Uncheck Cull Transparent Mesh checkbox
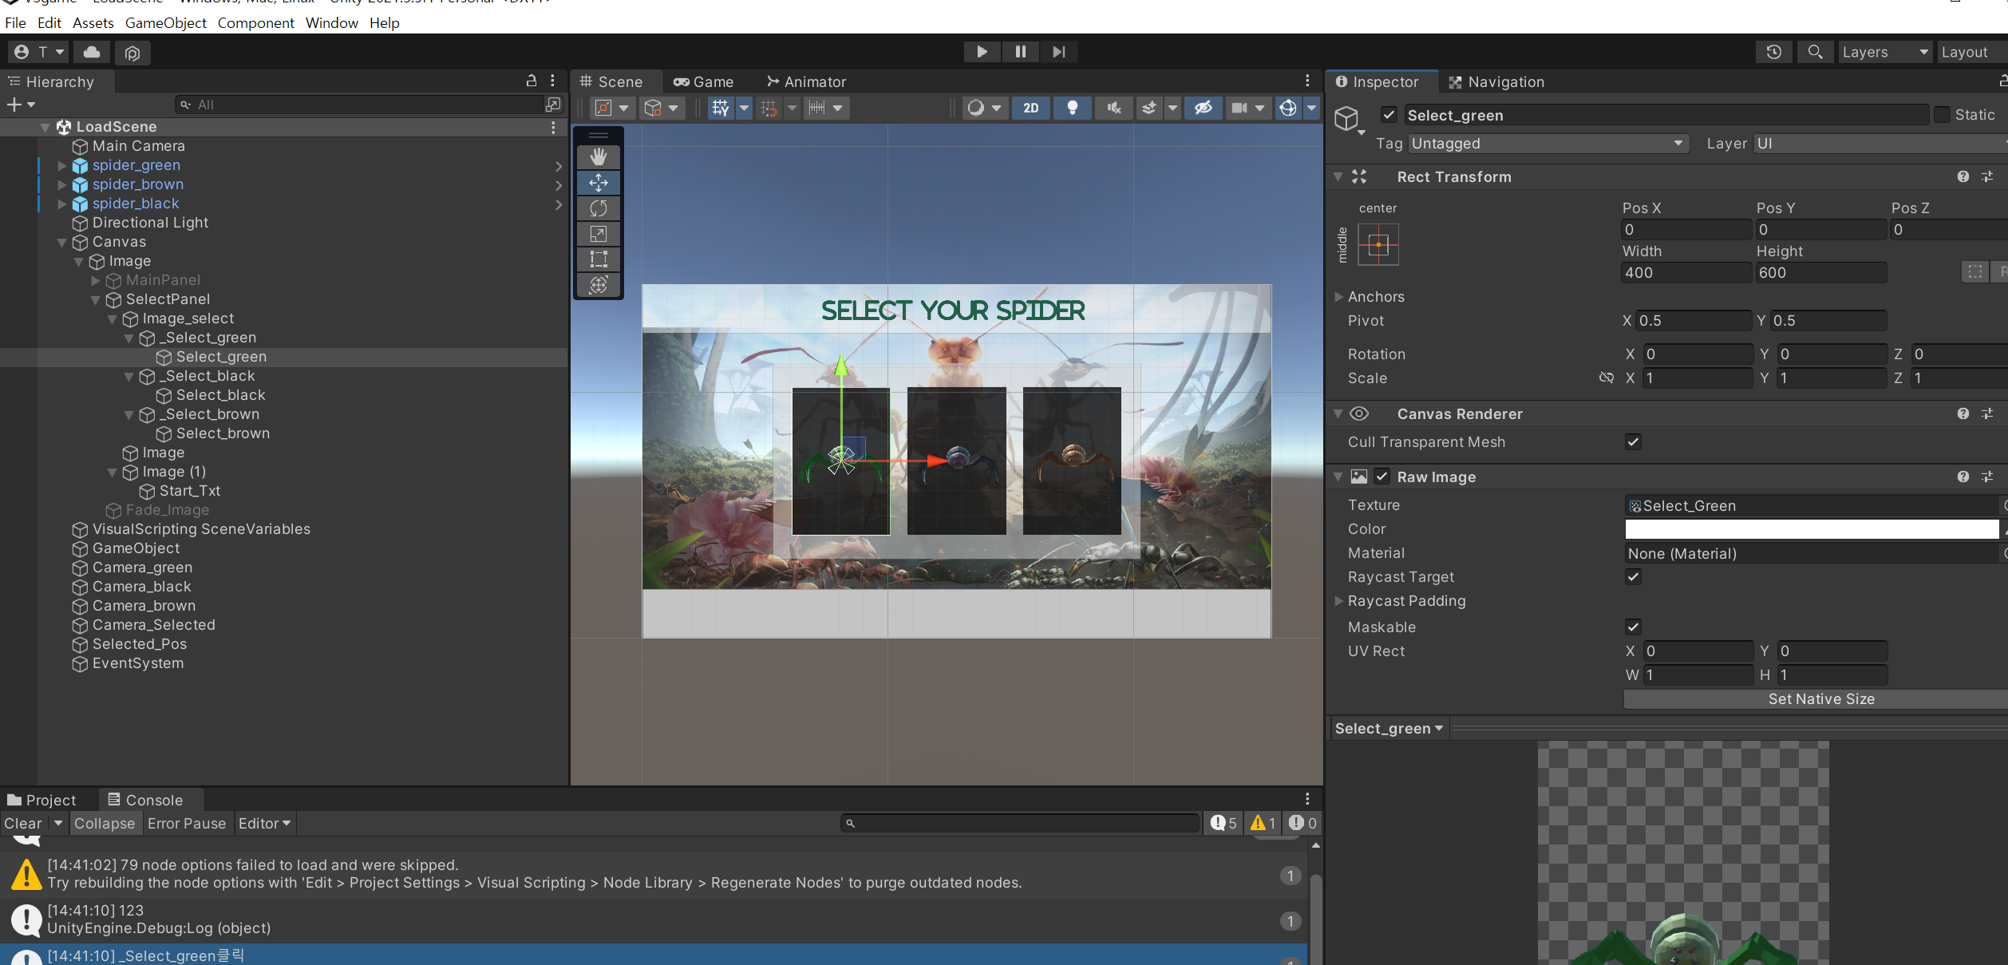 point(1633,442)
